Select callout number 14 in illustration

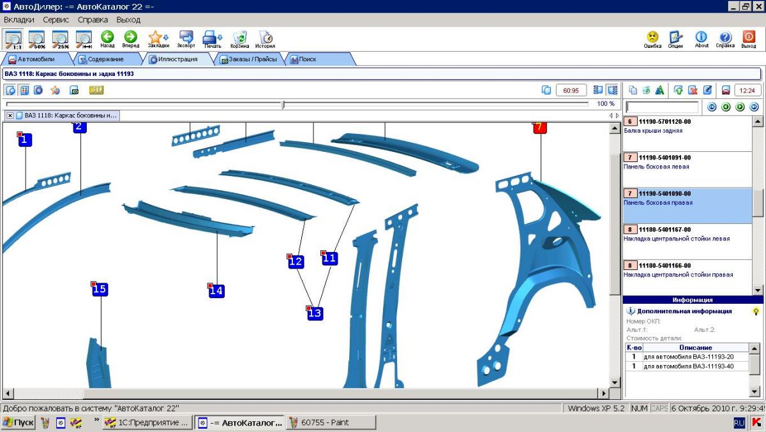point(216,291)
